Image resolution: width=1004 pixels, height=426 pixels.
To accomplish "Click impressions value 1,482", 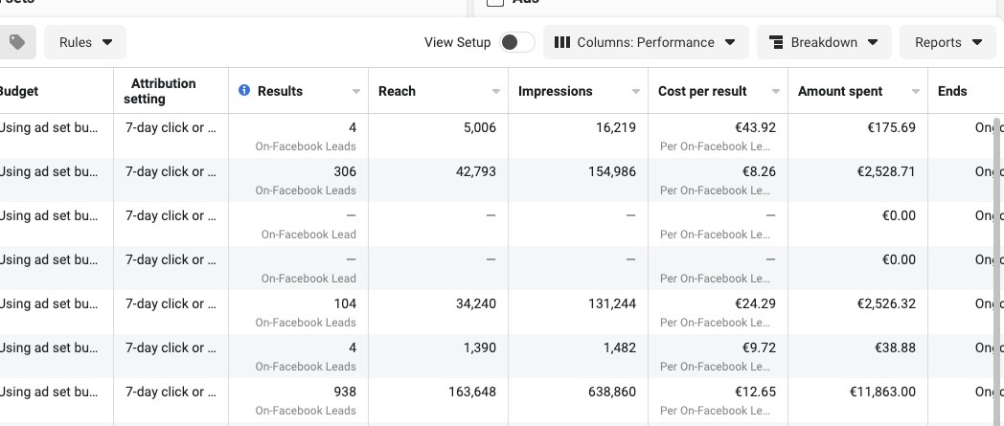I will tap(619, 348).
